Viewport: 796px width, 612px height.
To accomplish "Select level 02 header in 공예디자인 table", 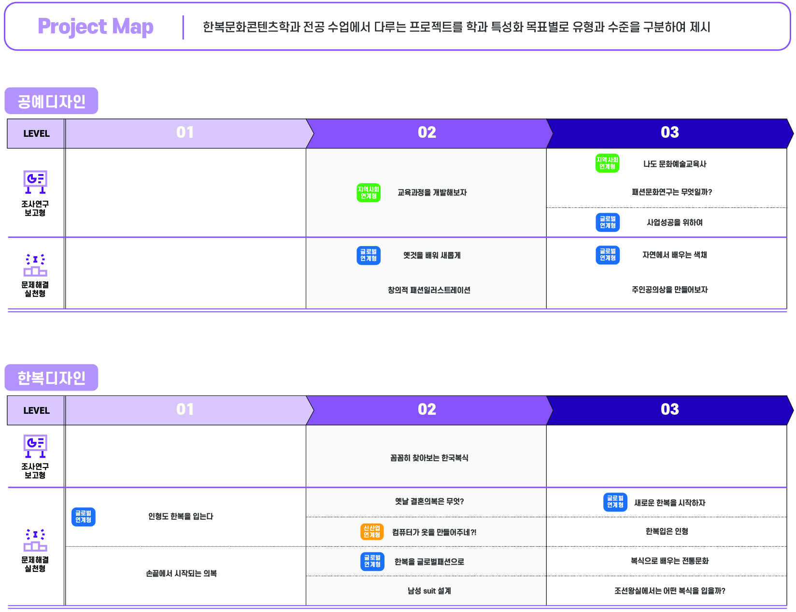I will (427, 133).
